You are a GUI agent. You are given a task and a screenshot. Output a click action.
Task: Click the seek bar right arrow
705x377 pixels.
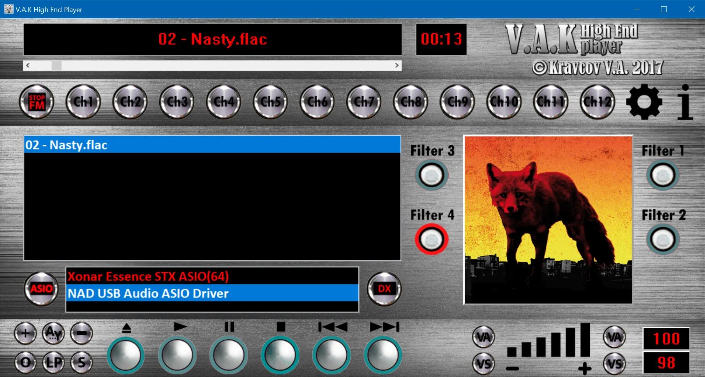(x=397, y=65)
